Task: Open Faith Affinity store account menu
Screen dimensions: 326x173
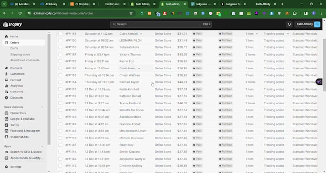Action: [308, 24]
